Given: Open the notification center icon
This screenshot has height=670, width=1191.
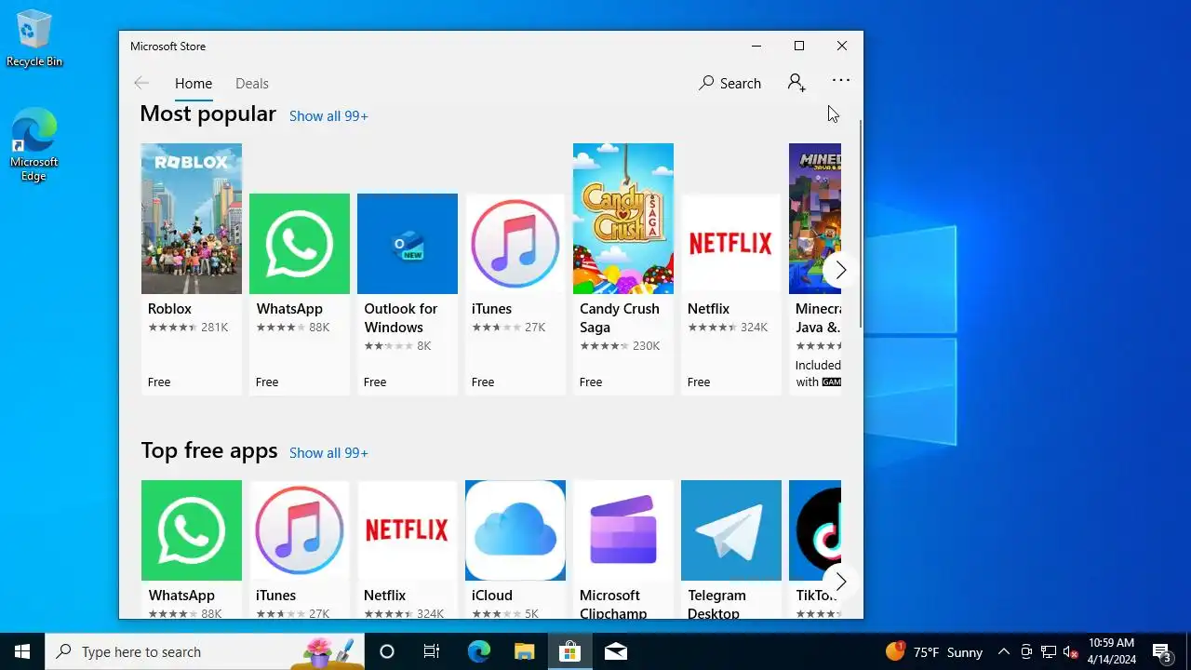Looking at the screenshot, I should pyautogui.click(x=1161, y=651).
